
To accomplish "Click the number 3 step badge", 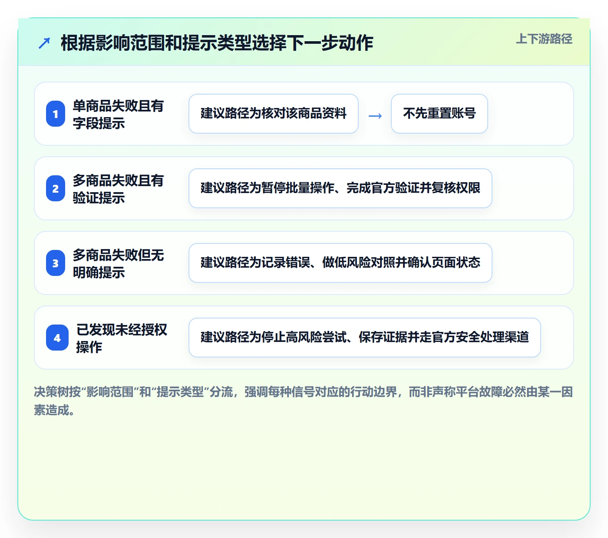I will pos(56,263).
